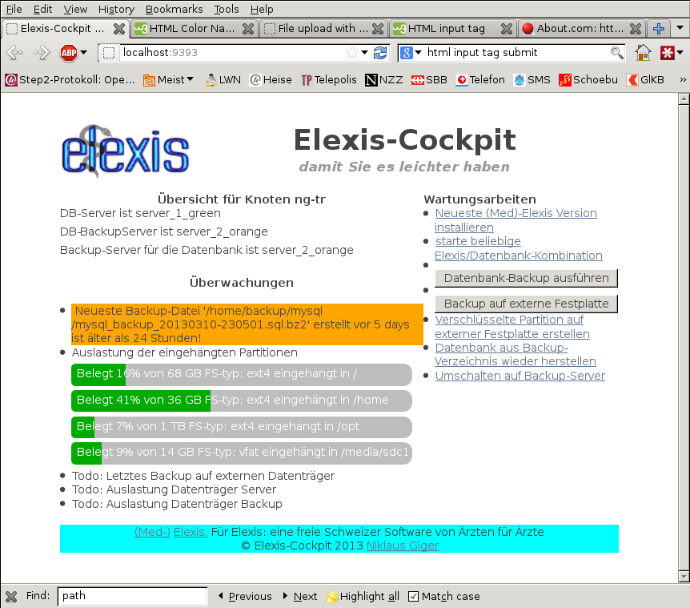Close the Elexis-Cockpit tab

tap(118, 29)
